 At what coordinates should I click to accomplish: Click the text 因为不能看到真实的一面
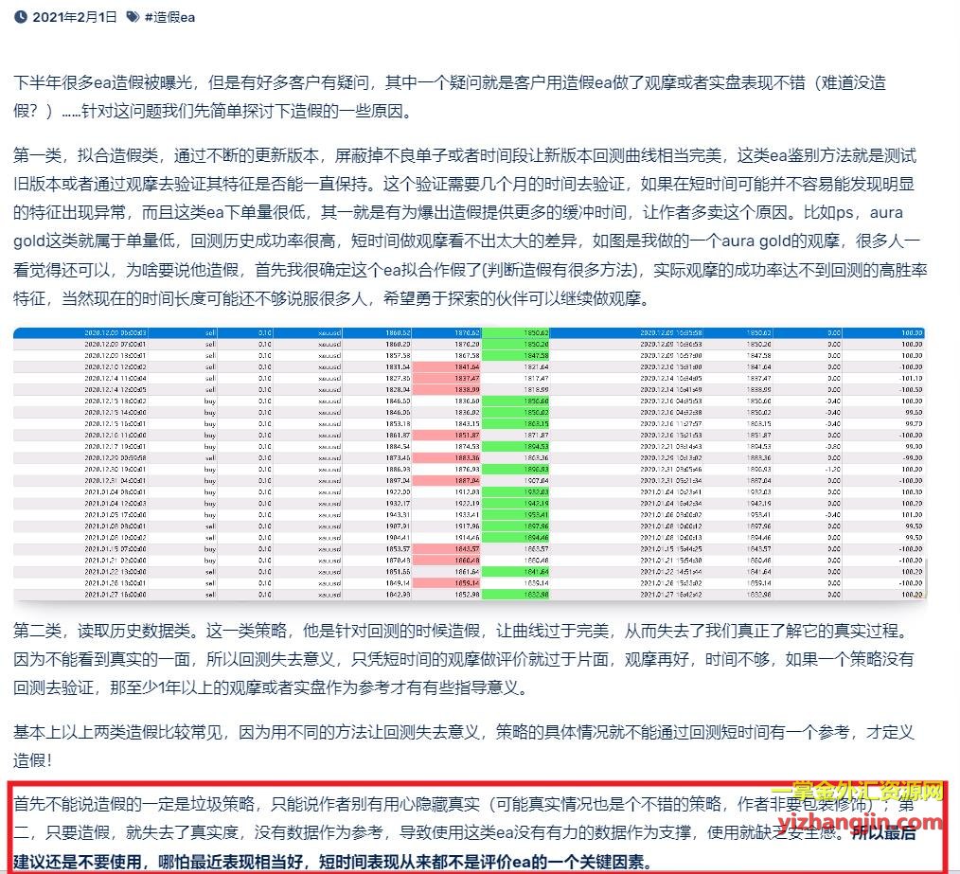(101, 659)
